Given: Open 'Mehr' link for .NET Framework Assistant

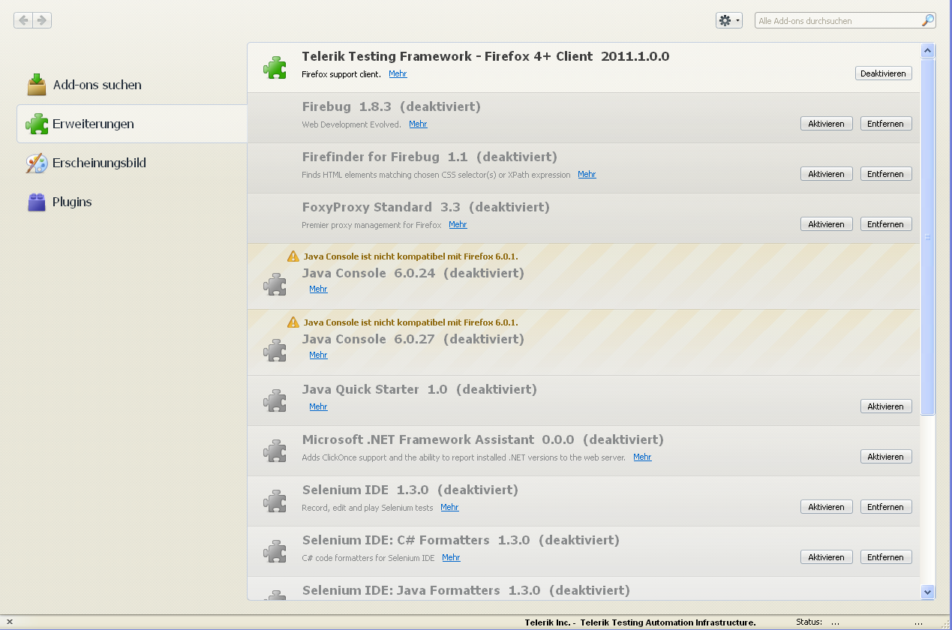Looking at the screenshot, I should coord(642,457).
